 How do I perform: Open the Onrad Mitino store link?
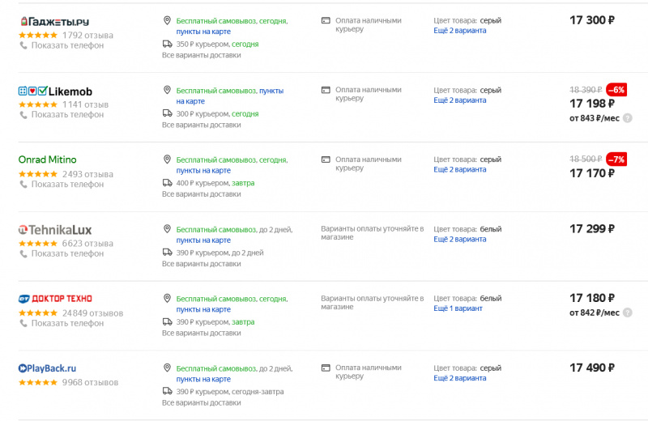47,159
